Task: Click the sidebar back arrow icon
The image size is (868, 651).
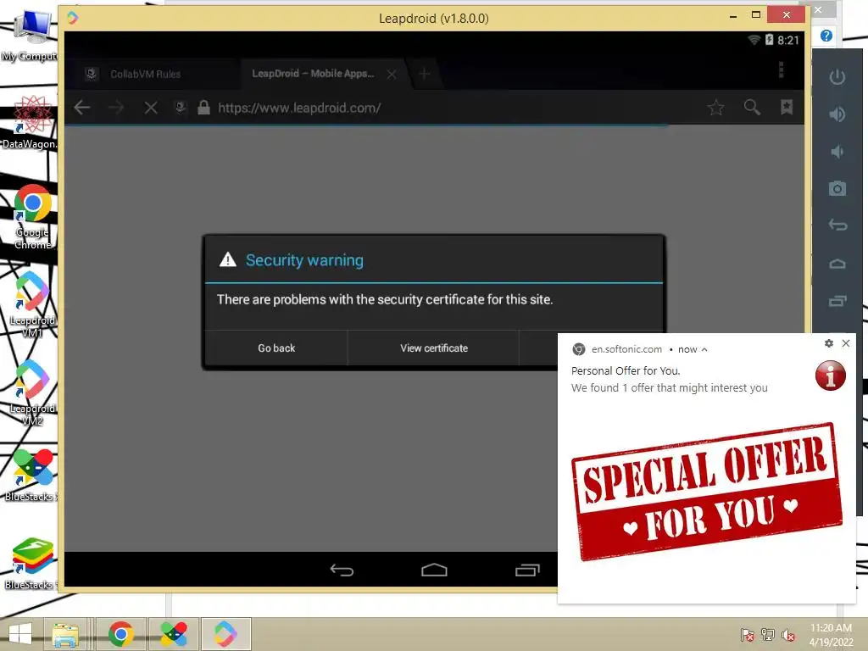Action: pos(837,225)
